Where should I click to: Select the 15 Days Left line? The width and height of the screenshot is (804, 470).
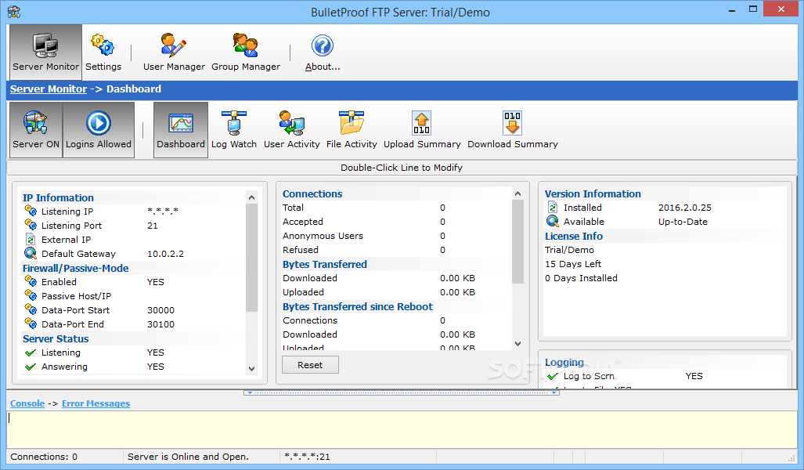pyautogui.click(x=573, y=264)
